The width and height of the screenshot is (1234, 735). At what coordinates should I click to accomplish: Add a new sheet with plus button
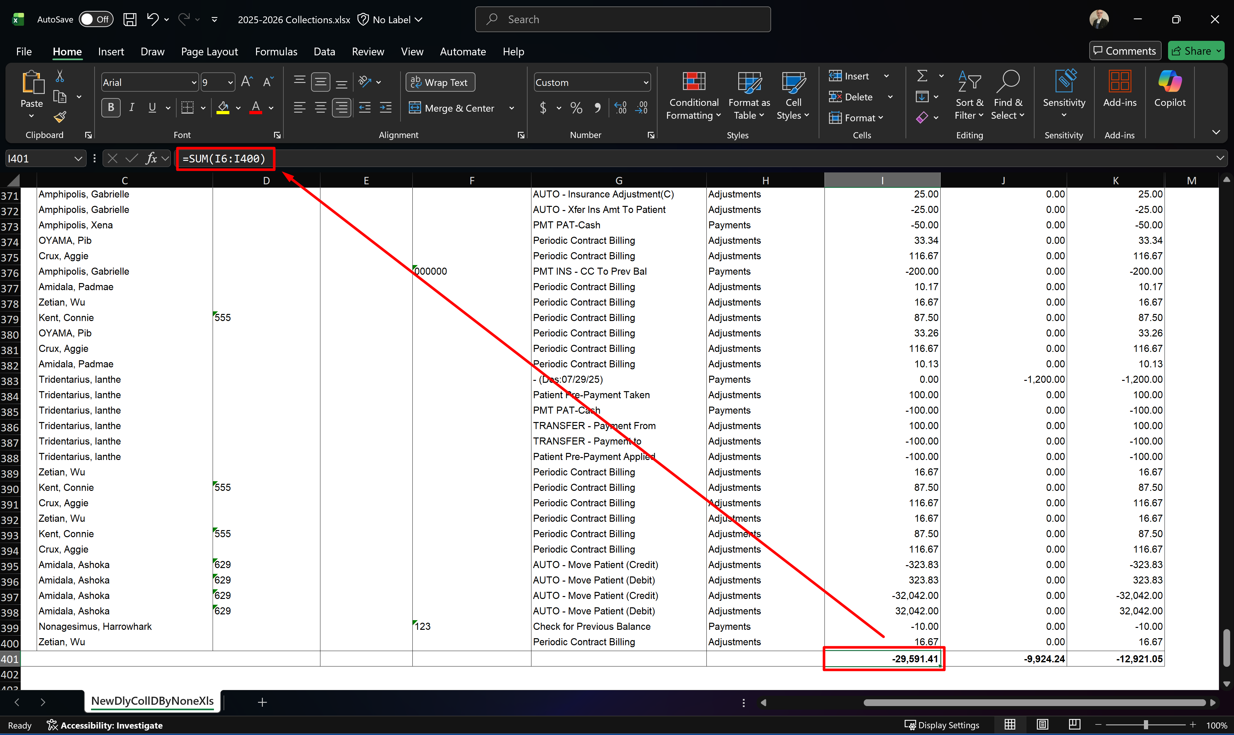click(x=262, y=702)
